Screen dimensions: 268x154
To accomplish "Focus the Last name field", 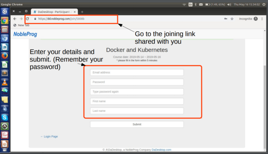I will pos(137,111).
